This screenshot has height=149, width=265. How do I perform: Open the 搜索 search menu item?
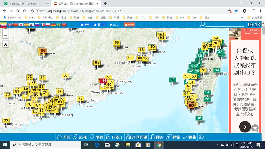156,137
